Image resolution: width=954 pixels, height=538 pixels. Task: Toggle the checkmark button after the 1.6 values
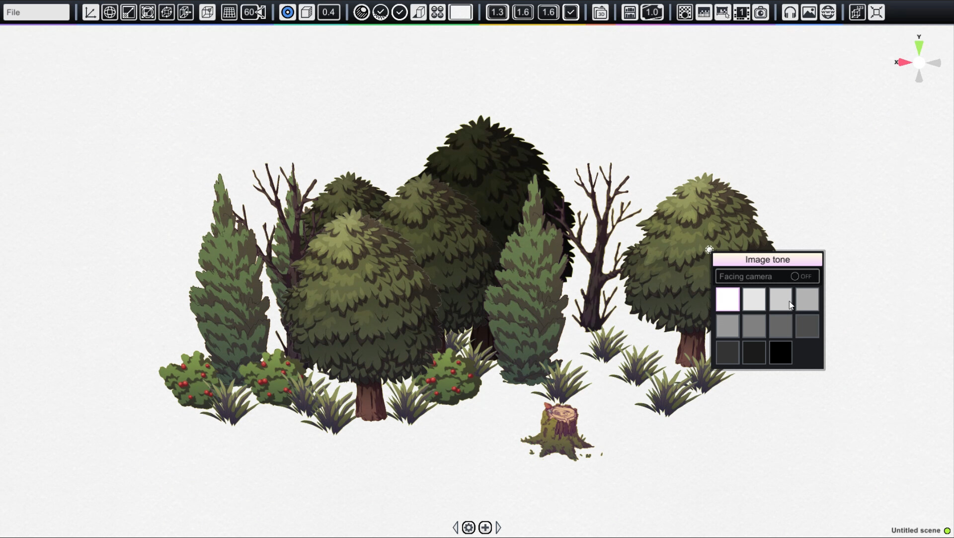click(x=571, y=12)
